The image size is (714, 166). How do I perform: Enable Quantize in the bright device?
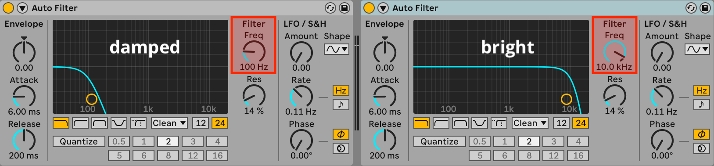(440, 141)
